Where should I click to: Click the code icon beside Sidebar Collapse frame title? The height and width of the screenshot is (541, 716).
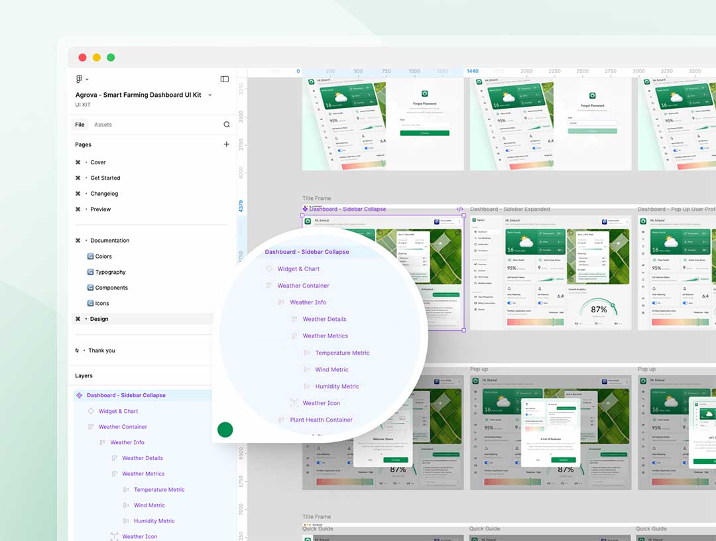(459, 210)
